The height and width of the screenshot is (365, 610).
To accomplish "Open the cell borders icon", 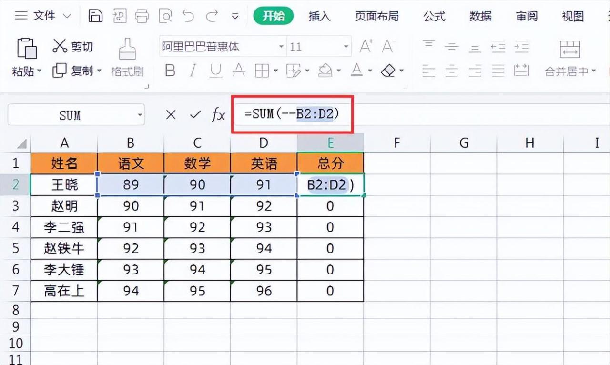I will tap(262, 71).
